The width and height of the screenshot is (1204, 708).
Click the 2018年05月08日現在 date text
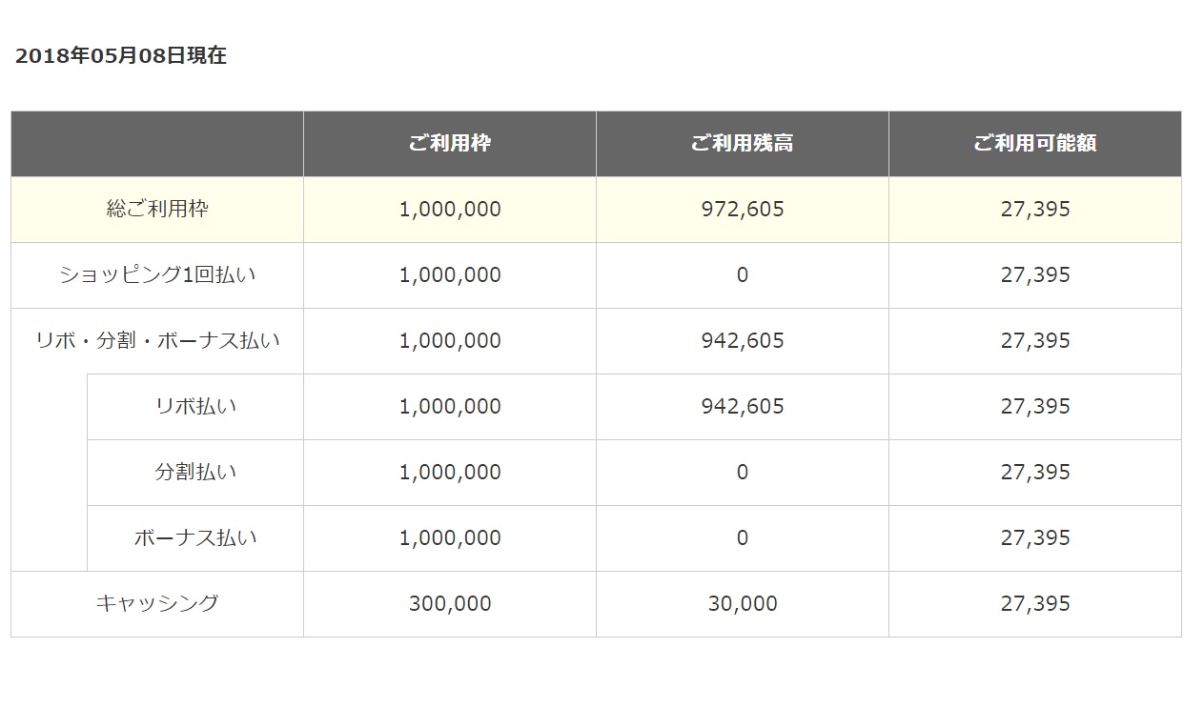point(121,56)
